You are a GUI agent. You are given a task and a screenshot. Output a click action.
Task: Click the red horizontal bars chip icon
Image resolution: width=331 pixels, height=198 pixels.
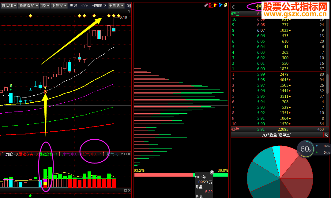coord(211,5)
